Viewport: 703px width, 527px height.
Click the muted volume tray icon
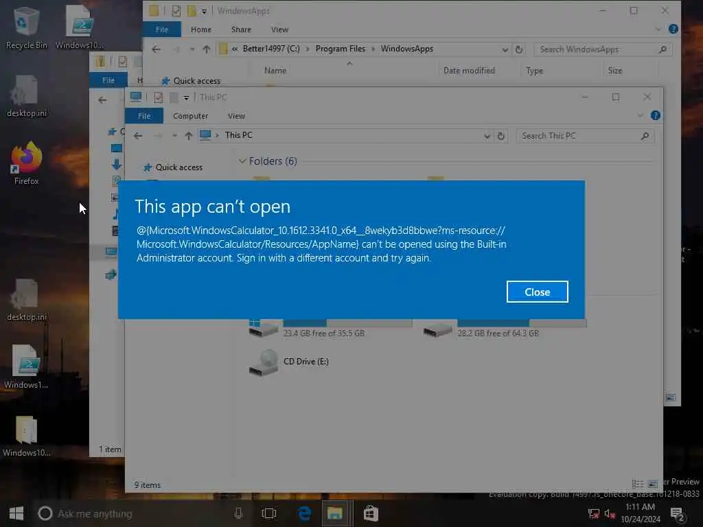pos(610,513)
